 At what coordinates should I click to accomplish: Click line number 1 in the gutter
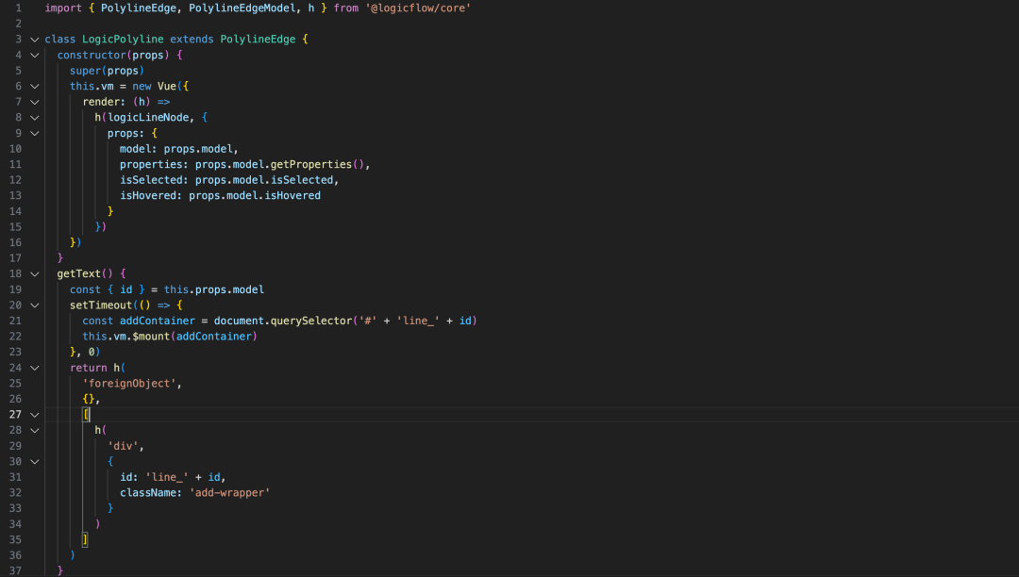pyautogui.click(x=18, y=8)
